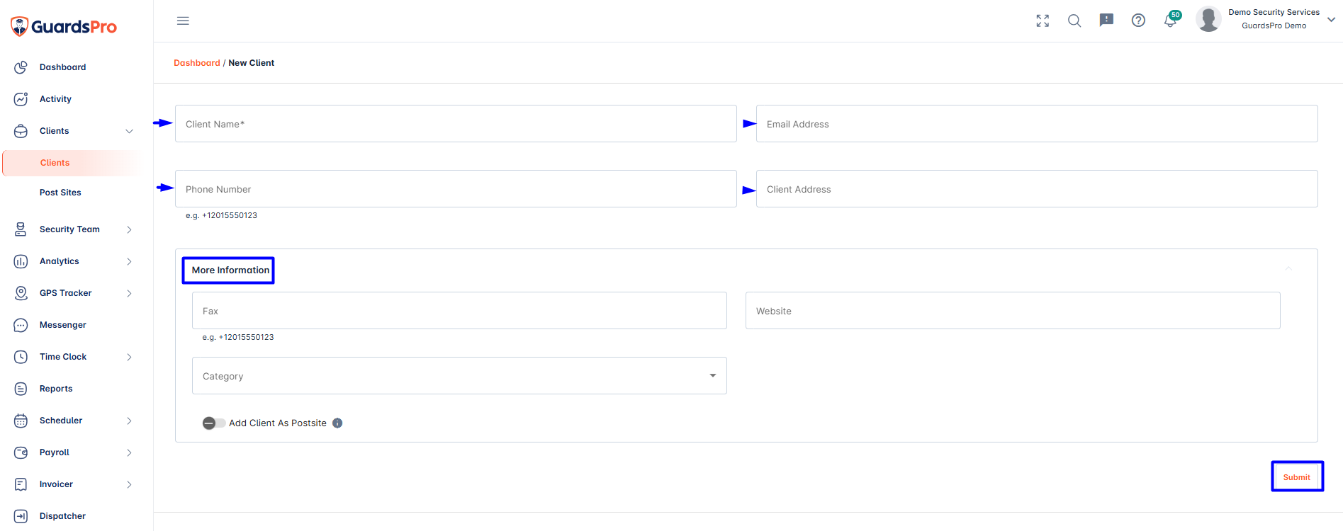Viewport: 1343px width, 531px height.
Task: Click the Website input field
Action: tap(1012, 311)
